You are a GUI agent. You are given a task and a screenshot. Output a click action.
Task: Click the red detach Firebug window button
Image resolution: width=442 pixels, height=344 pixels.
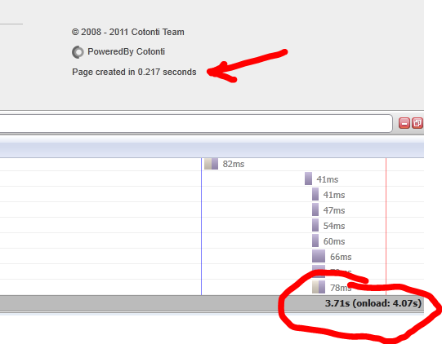coord(417,123)
